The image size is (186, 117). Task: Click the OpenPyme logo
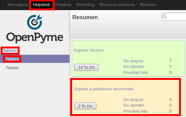coord(35,29)
